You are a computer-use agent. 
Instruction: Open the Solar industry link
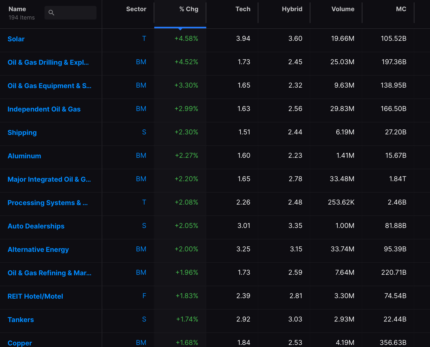point(16,39)
